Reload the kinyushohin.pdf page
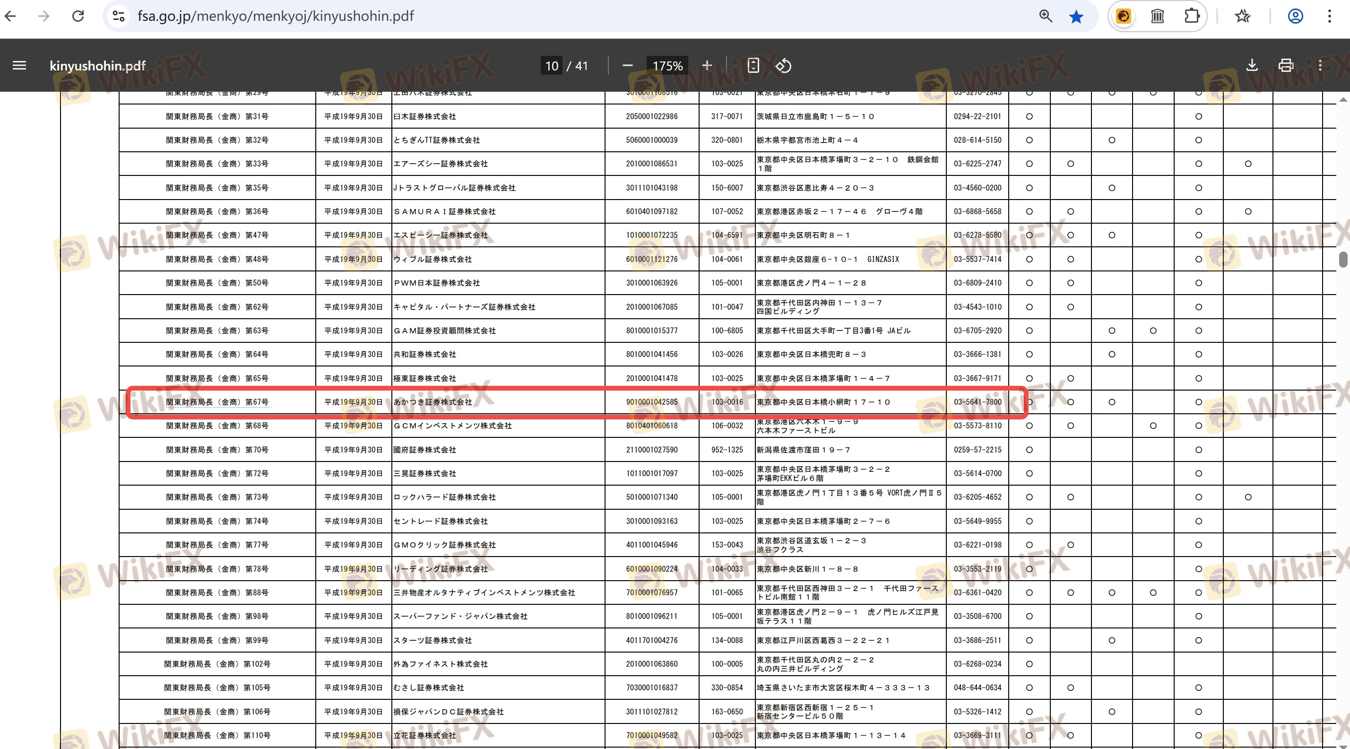Image resolution: width=1350 pixels, height=749 pixels. click(78, 16)
